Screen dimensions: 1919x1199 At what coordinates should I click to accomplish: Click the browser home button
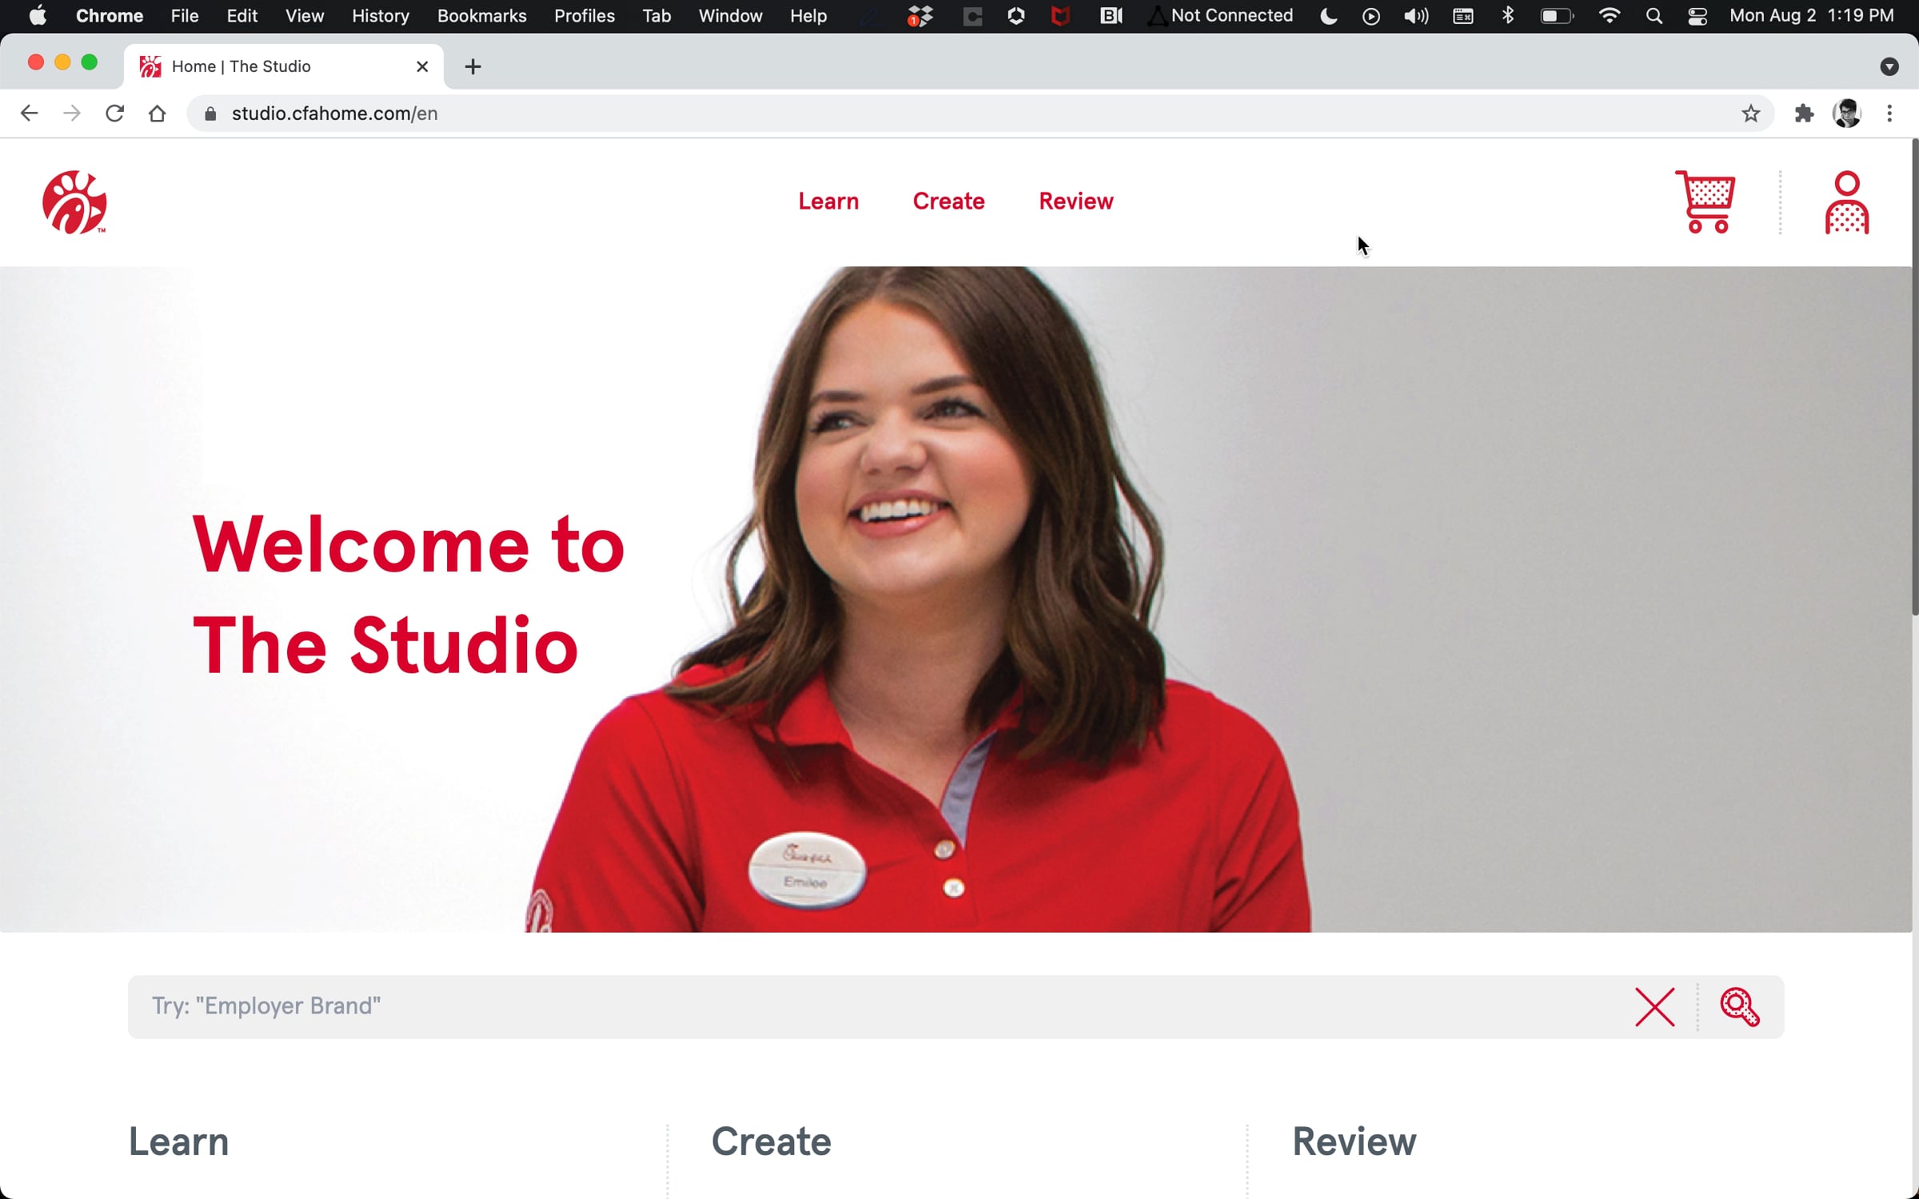point(157,114)
